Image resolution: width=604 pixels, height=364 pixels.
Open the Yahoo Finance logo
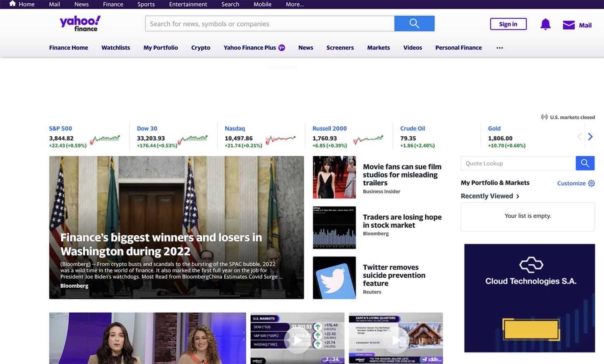click(80, 24)
